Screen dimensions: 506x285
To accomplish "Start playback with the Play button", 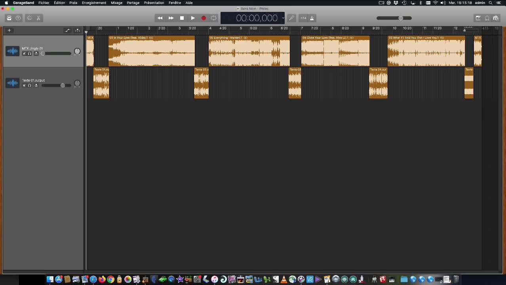I will [x=193, y=18].
